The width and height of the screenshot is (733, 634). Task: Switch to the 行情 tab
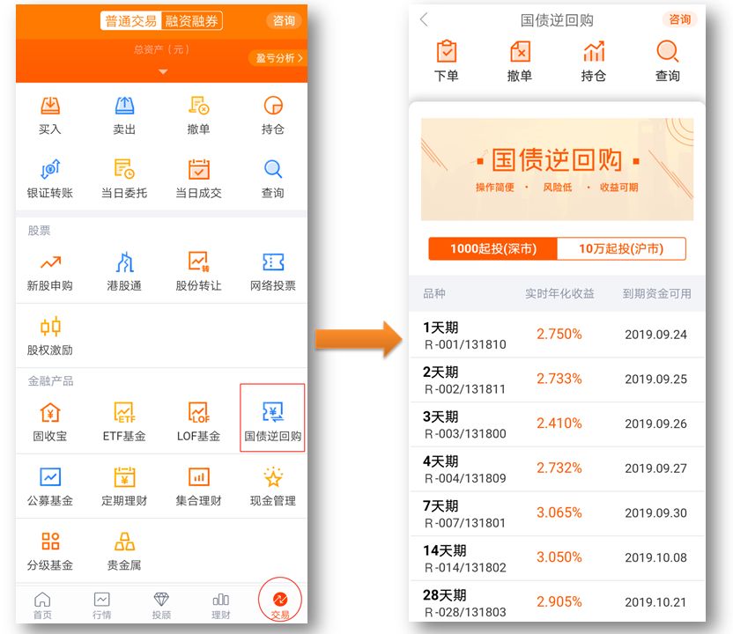(x=103, y=606)
